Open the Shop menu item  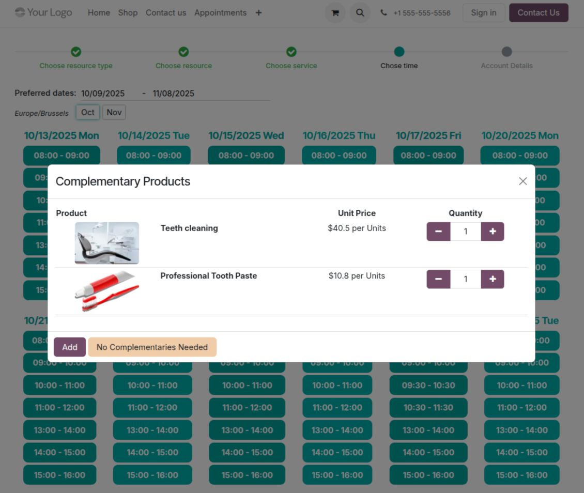coord(128,13)
